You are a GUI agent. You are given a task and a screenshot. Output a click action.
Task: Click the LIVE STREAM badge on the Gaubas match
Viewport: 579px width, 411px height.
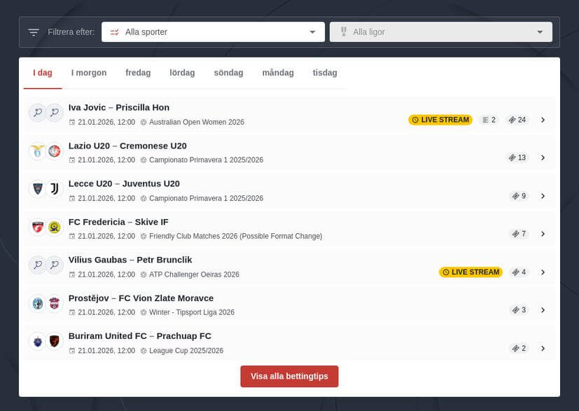pyautogui.click(x=471, y=272)
